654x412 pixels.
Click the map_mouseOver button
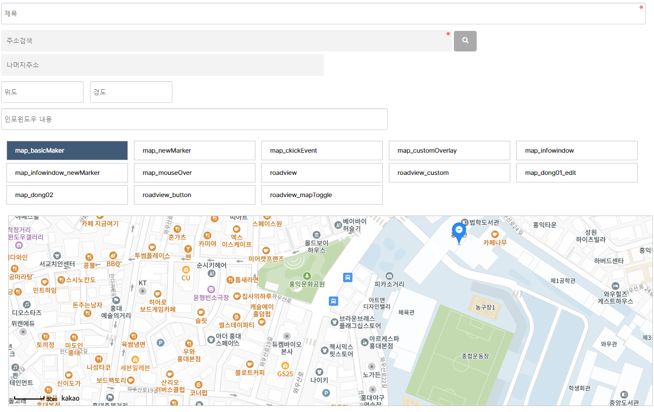[x=194, y=173]
